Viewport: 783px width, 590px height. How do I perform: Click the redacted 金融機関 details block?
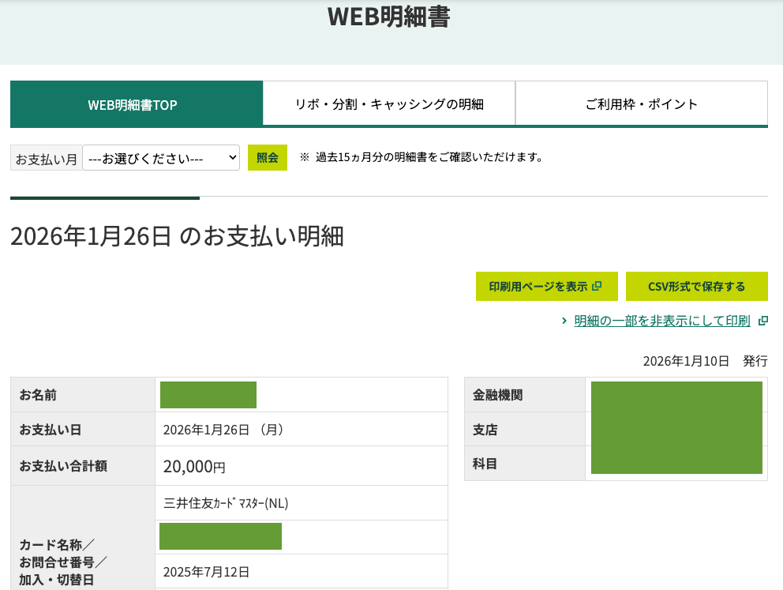click(676, 427)
